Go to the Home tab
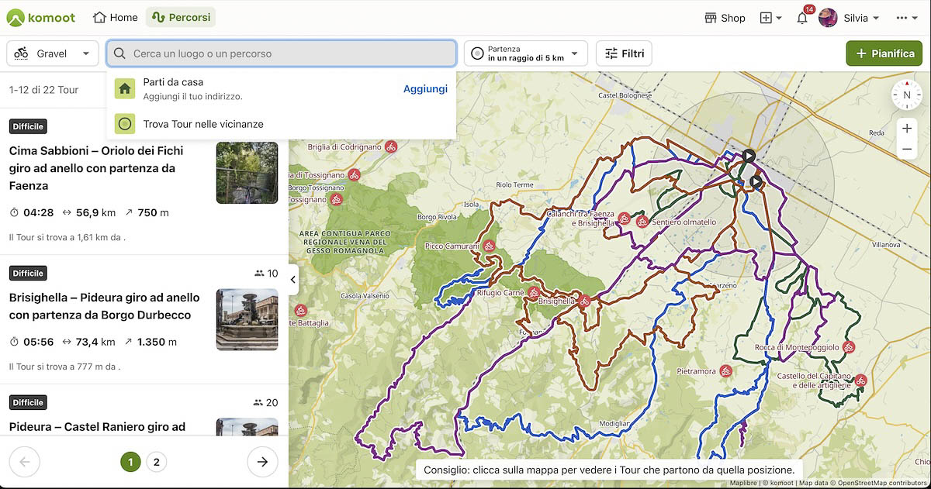The image size is (931, 489). pos(115,17)
